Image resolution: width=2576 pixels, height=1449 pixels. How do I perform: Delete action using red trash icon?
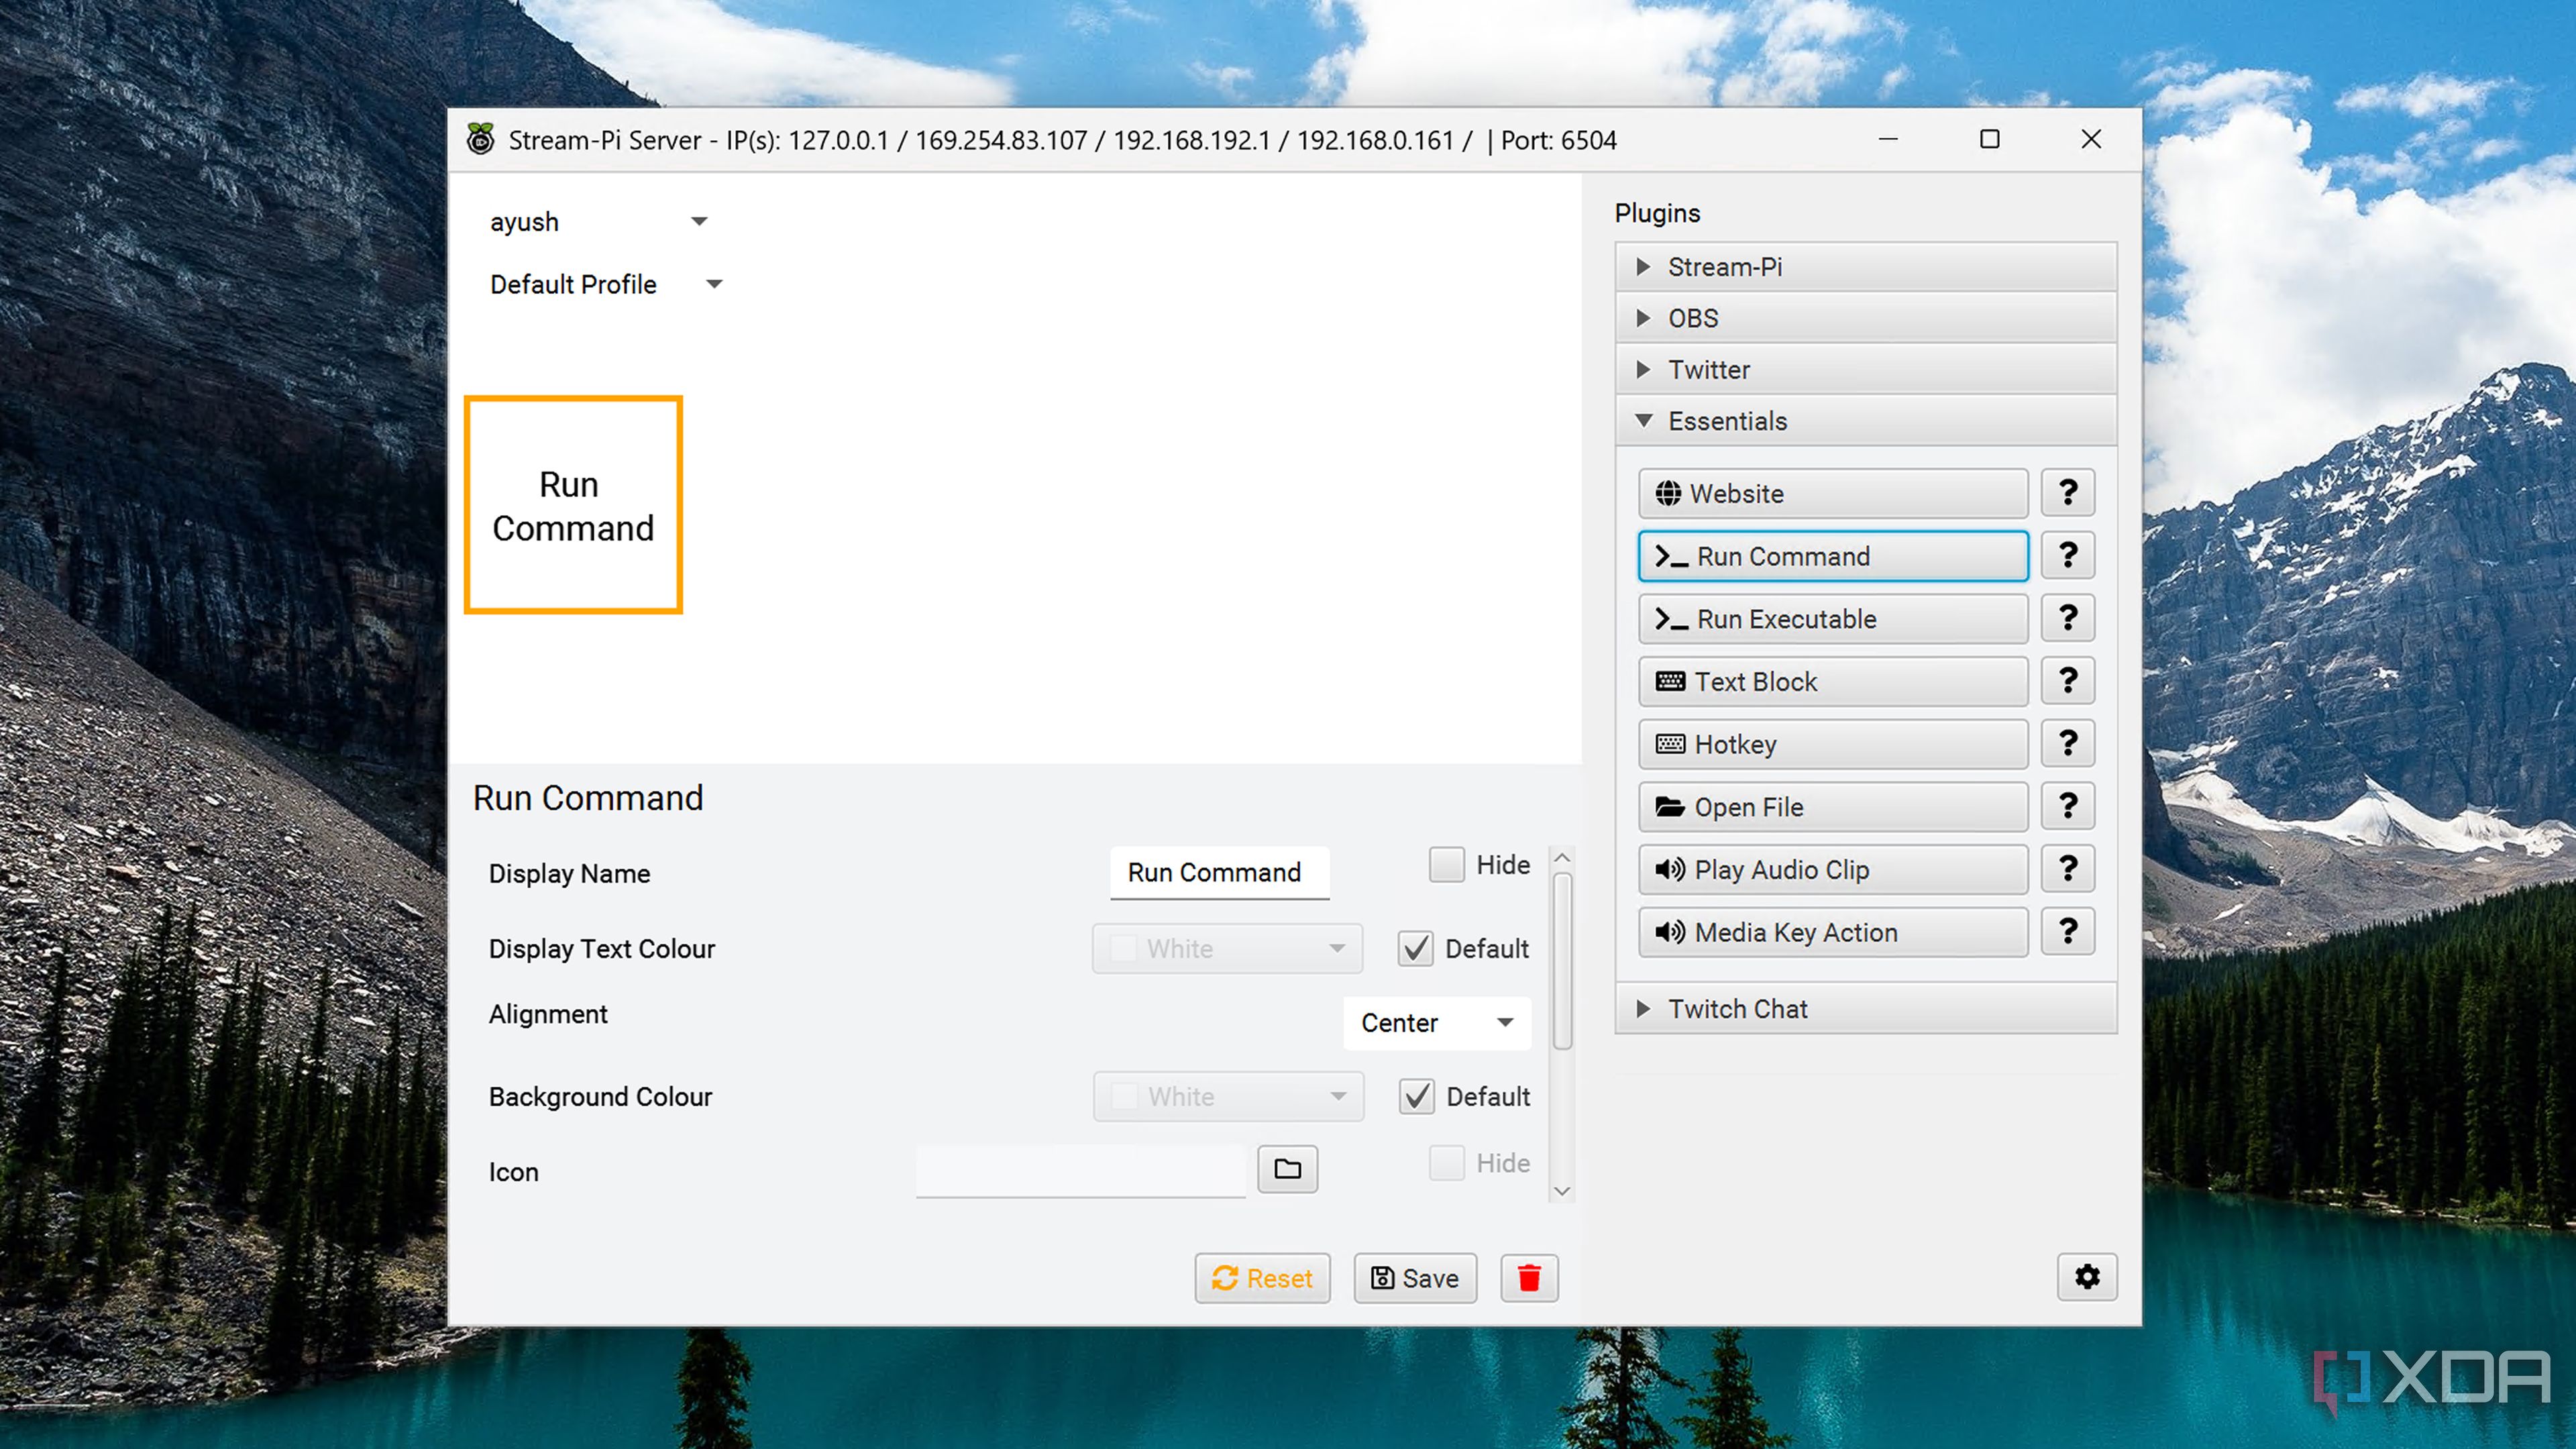1528,1278
